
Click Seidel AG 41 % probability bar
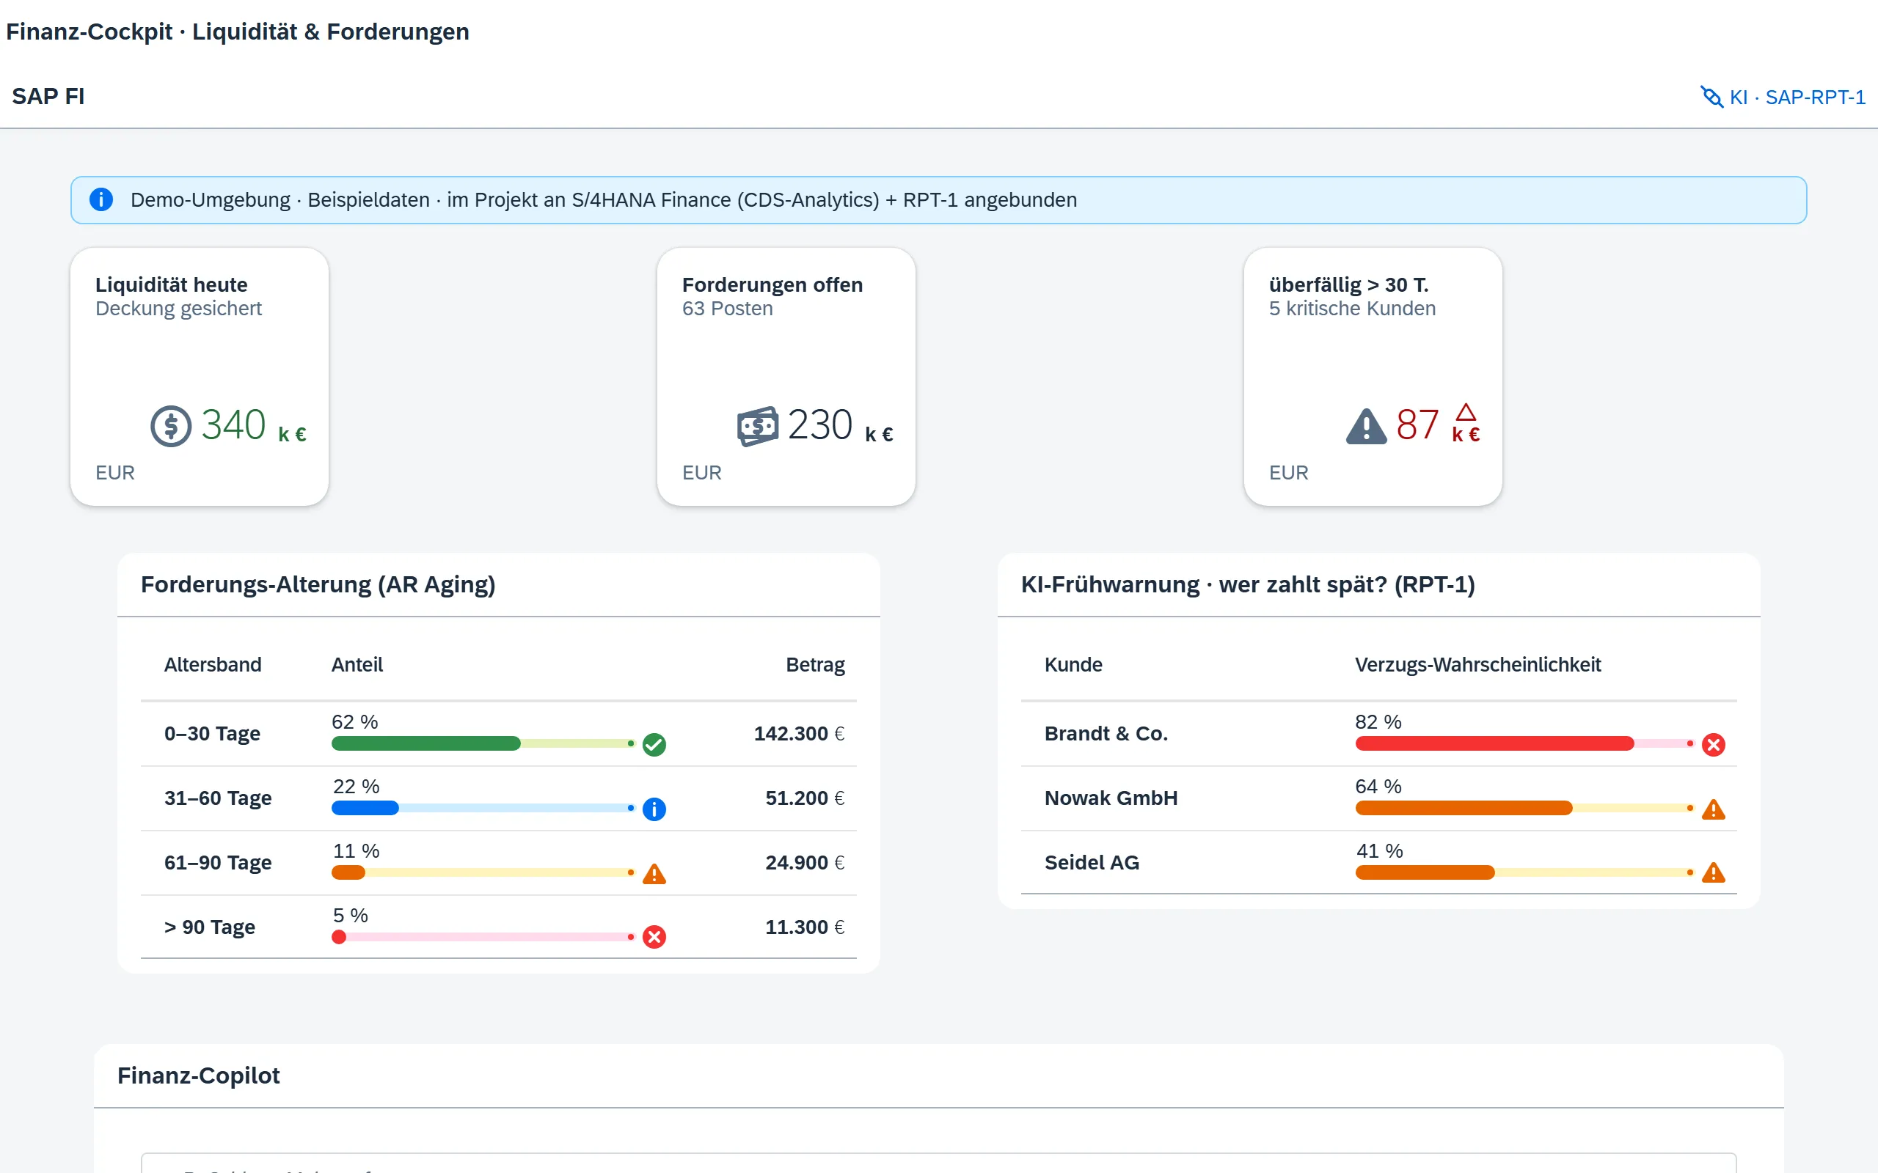(1524, 872)
